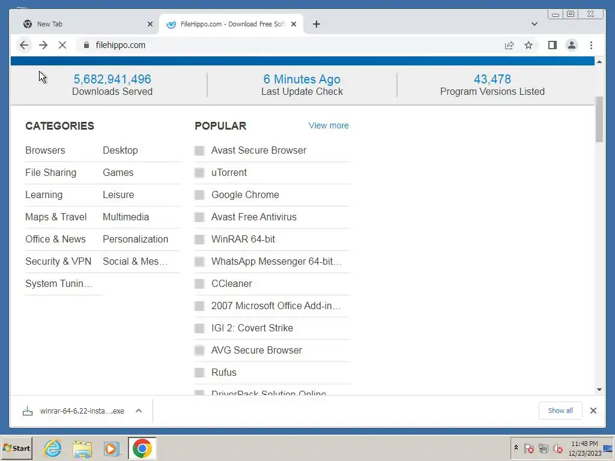Screen dimensions: 615x461
Task: Click Show all downloads button
Action: click(x=560, y=411)
